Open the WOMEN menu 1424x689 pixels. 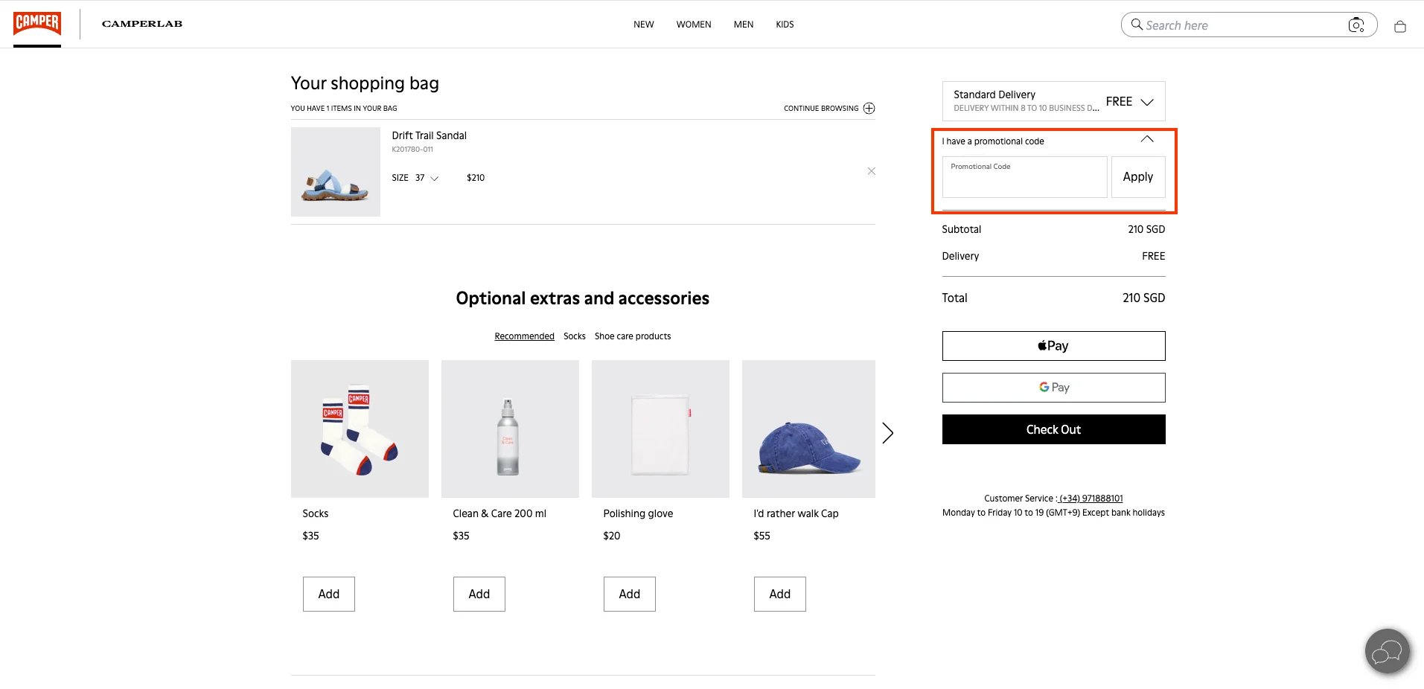pyautogui.click(x=694, y=25)
